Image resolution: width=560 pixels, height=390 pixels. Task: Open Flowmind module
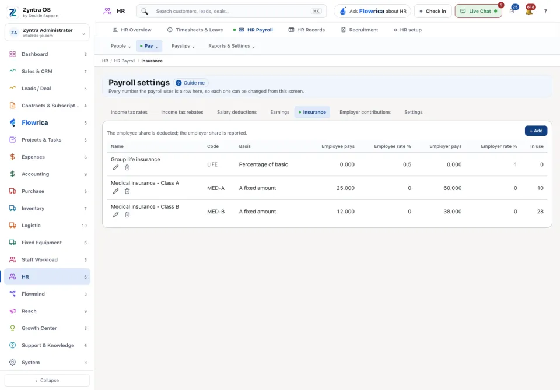tap(47, 294)
